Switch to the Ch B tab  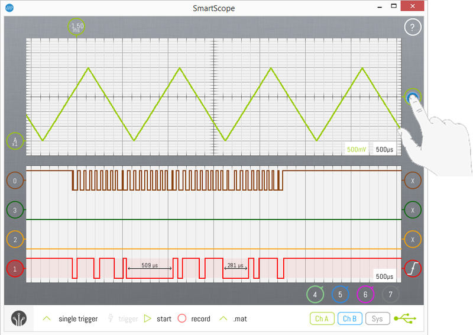[x=349, y=318]
